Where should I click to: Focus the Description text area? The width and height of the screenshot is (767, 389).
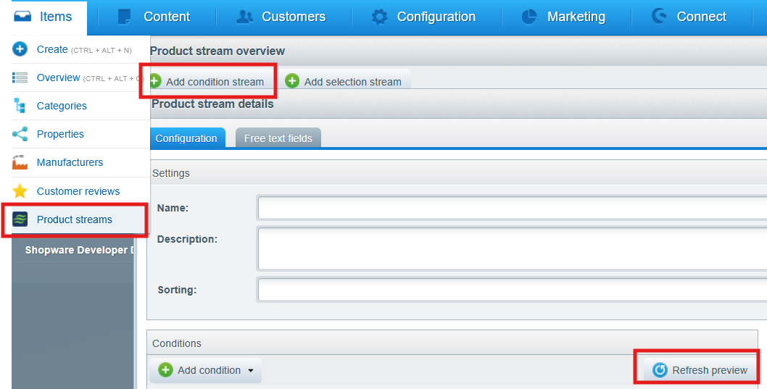[512, 248]
